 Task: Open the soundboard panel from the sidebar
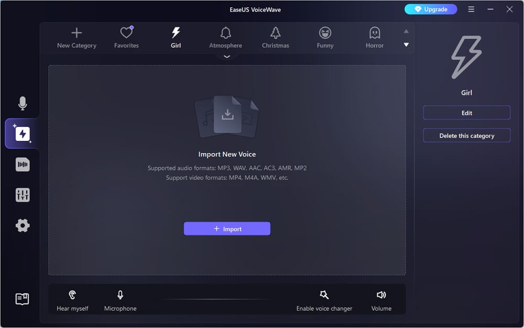(x=22, y=164)
